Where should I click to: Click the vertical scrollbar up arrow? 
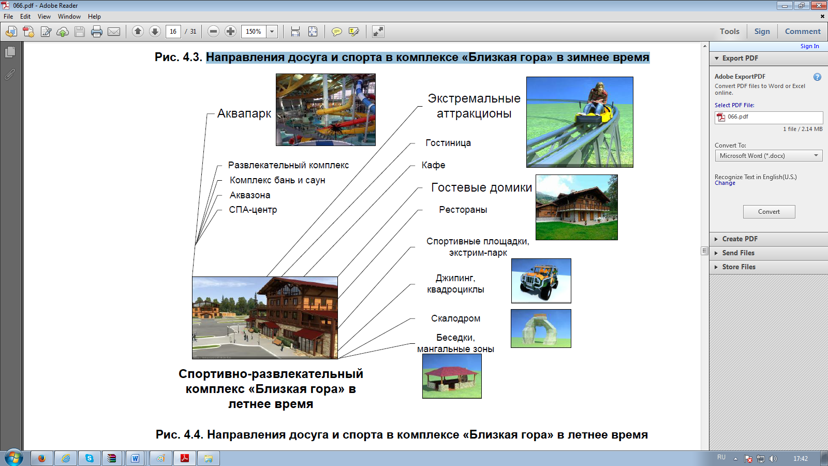tap(705, 46)
